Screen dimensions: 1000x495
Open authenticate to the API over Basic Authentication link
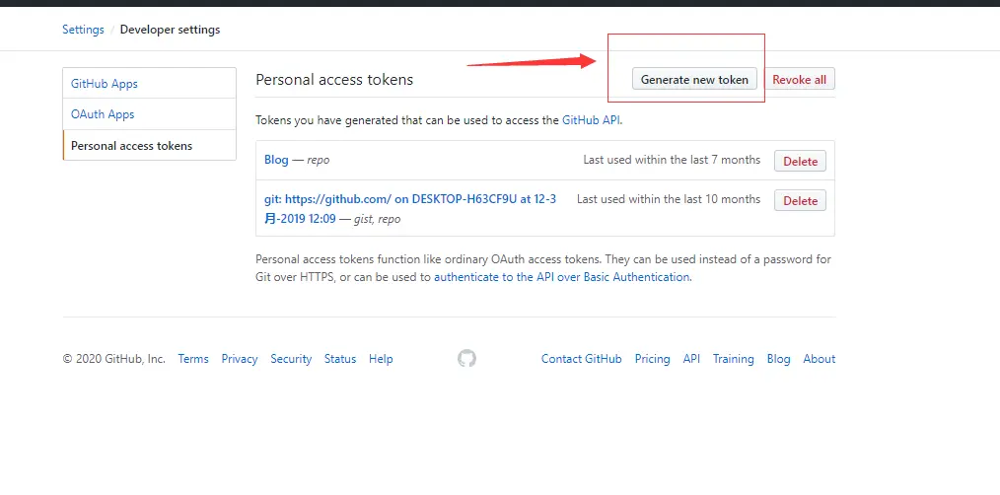[x=562, y=277]
